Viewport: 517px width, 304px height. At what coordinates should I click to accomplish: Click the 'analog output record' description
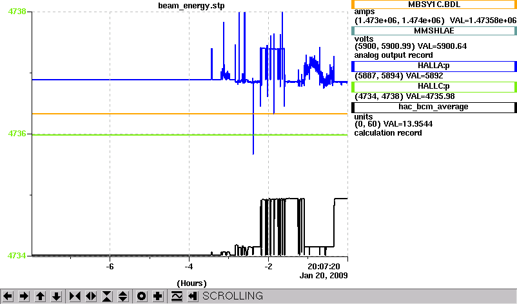click(x=394, y=55)
